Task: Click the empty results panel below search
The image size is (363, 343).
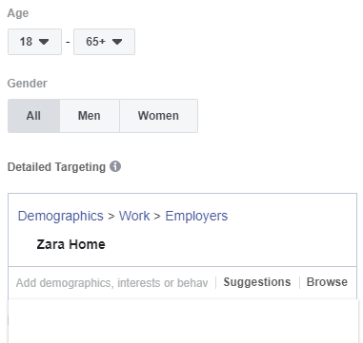Action: click(x=183, y=321)
